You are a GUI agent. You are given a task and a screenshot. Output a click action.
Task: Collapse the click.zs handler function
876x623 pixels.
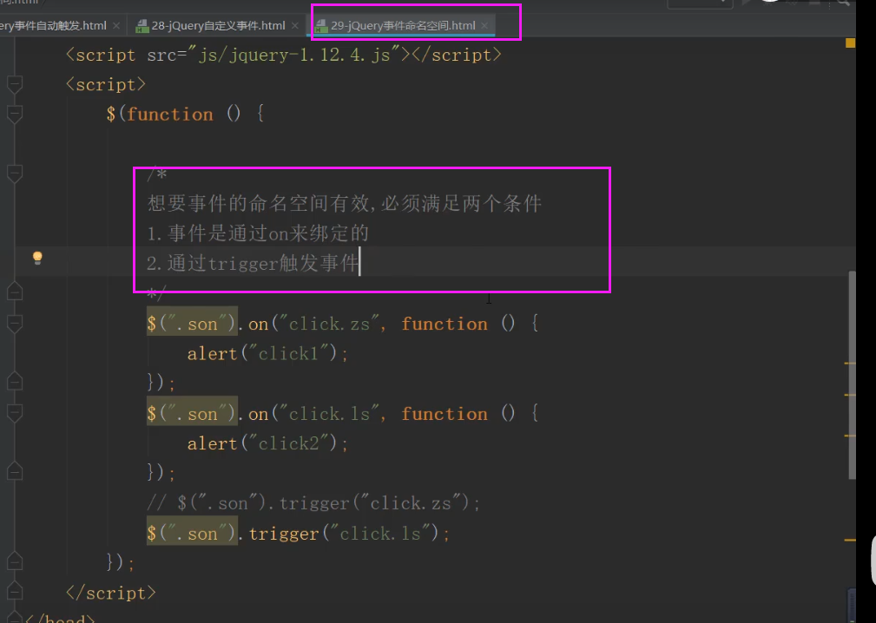pos(15,324)
